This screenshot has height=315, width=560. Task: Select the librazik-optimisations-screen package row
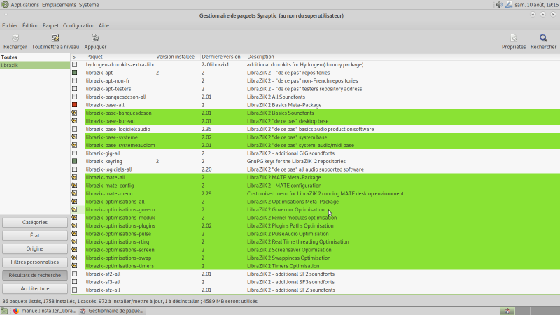316,250
